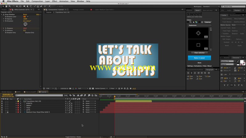Viewport: 246px width, 138px height.
Task: Open the Active Camera dropdown
Action: [x=101, y=89]
